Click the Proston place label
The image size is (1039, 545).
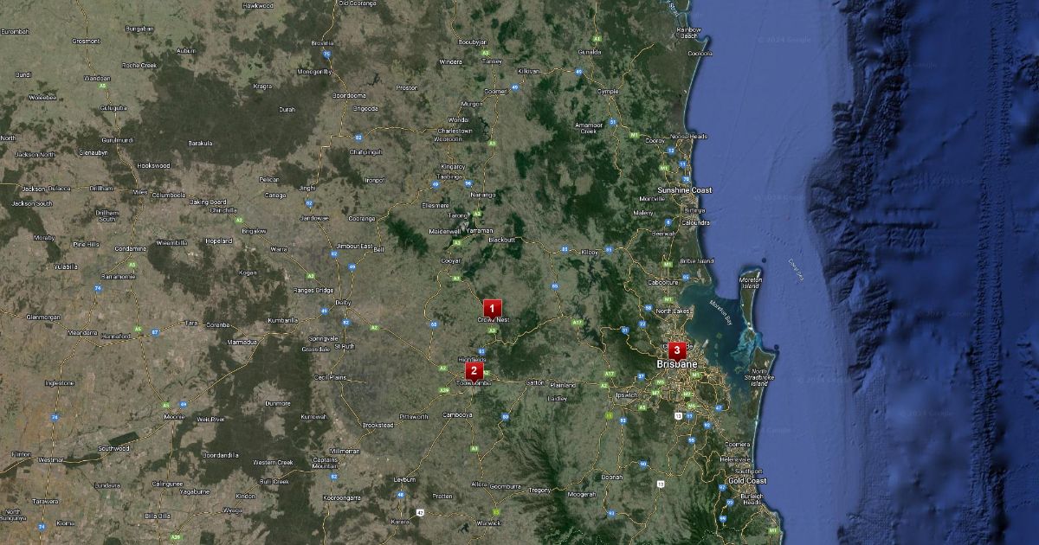coord(407,87)
